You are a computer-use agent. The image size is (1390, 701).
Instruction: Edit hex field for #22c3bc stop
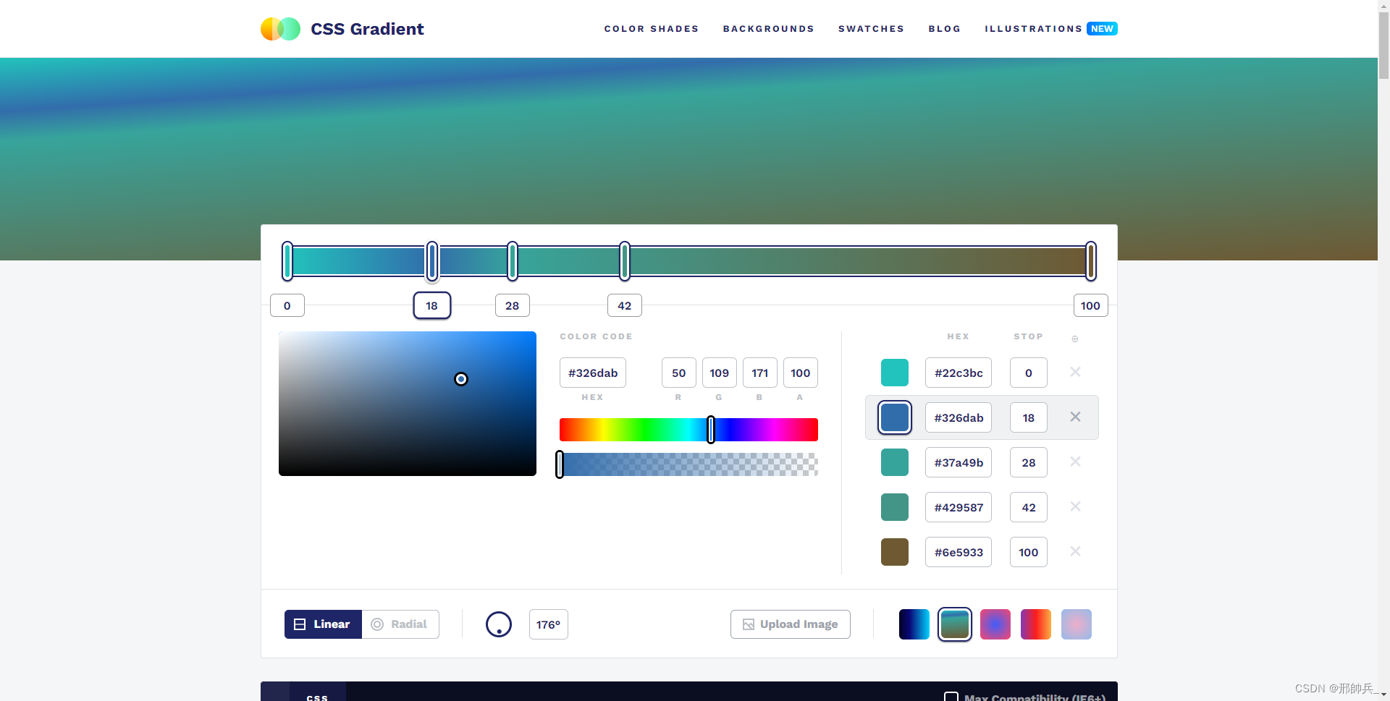(x=959, y=373)
